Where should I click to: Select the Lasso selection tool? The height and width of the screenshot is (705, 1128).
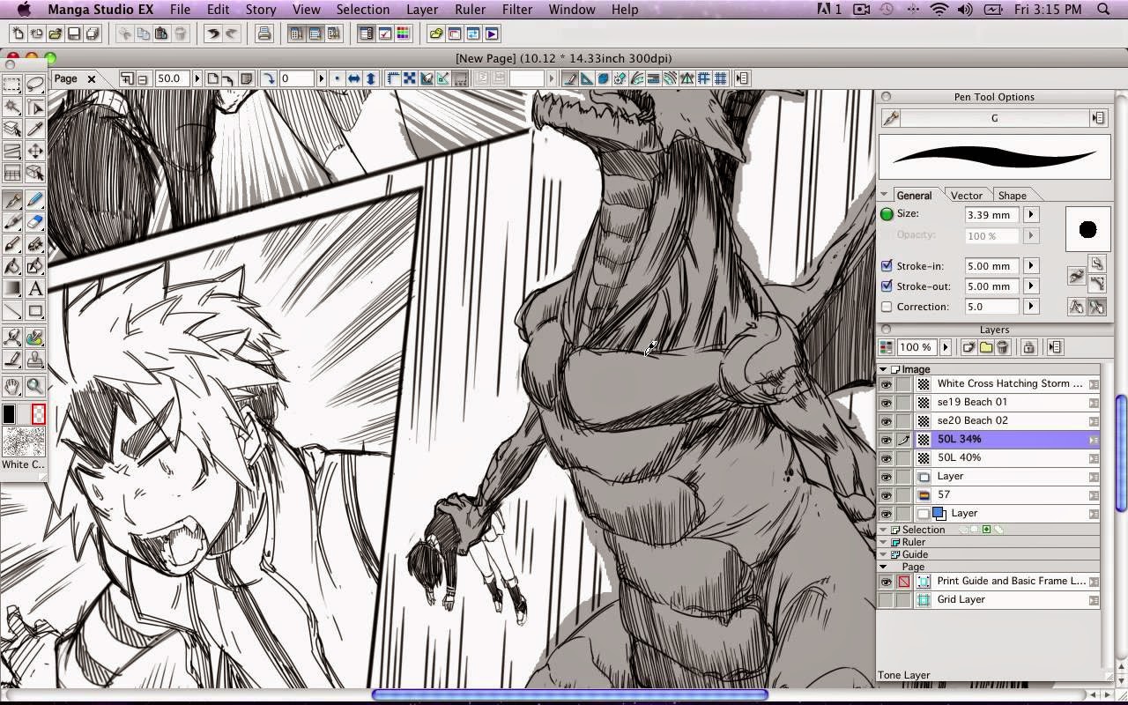click(x=35, y=85)
